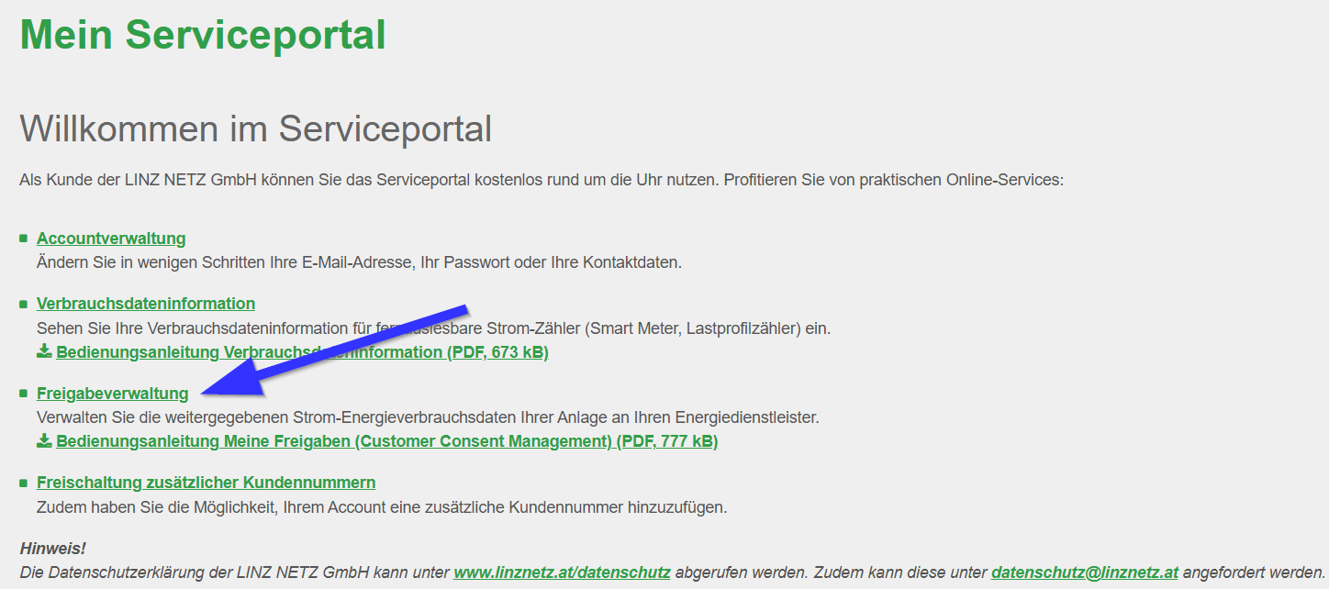Click the green bullet beside Freigabeverwaltung
This screenshot has height=589, width=1329.
coord(24,394)
